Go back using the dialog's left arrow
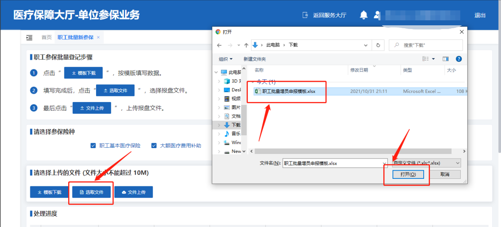 point(220,45)
